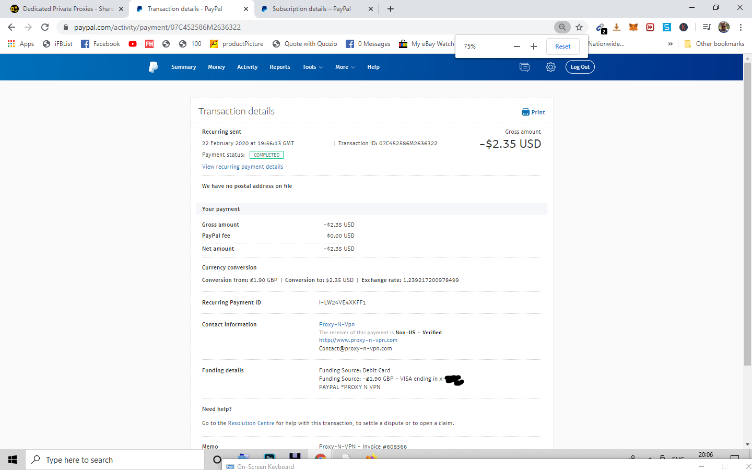752x470 pixels.
Task: Click the Contact@proxy-n-vpn.com email text
Action: coord(356,348)
